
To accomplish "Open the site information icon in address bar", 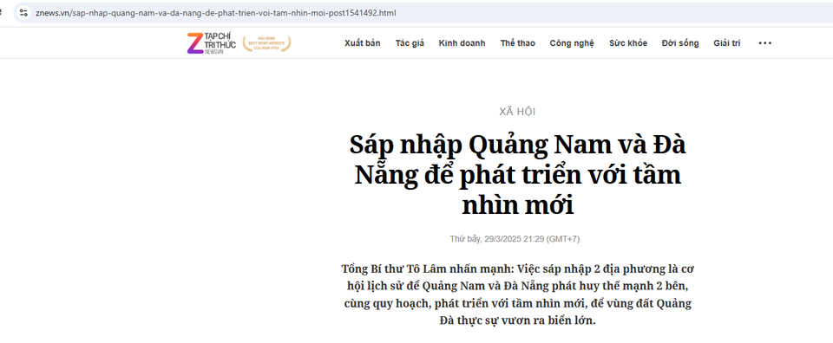I will tap(23, 13).
